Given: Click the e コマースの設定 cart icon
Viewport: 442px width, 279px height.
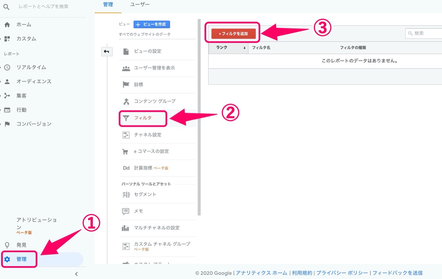Looking at the screenshot, I should pos(126,152).
